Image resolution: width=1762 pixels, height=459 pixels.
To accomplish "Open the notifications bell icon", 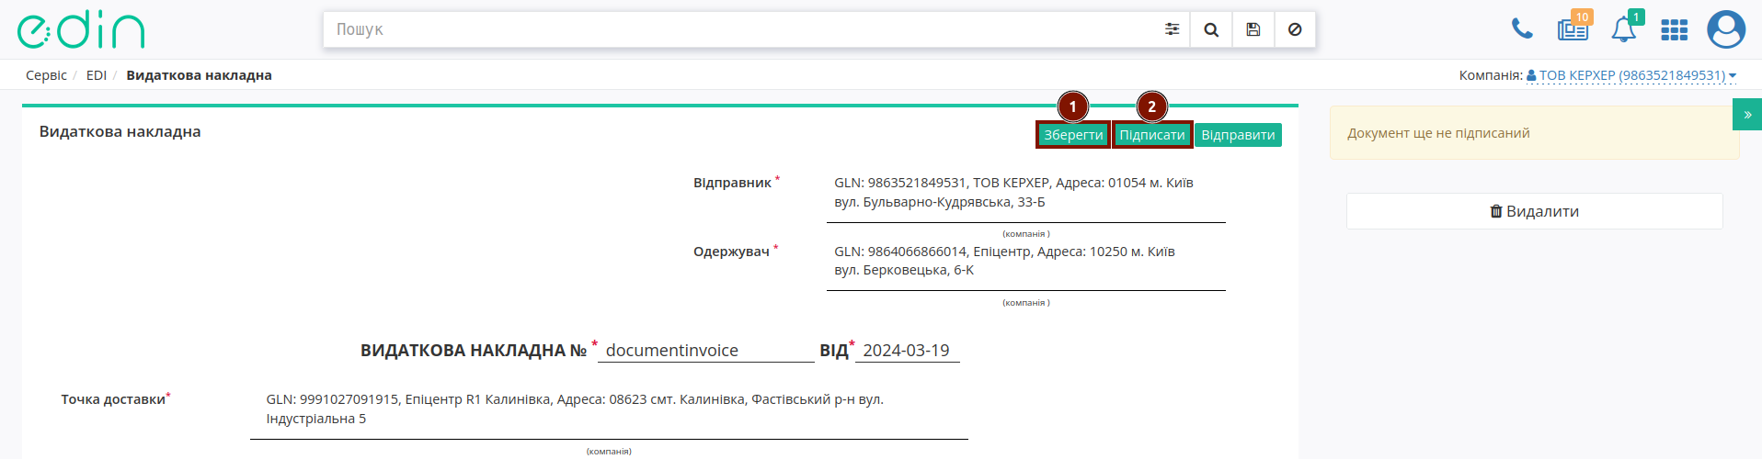I will click(1624, 29).
